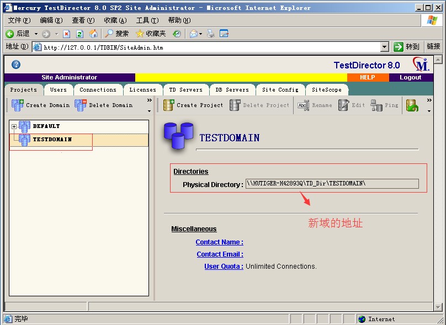Click the IE Print icon
The width and height of the screenshot is (446, 325).
[x=210, y=34]
